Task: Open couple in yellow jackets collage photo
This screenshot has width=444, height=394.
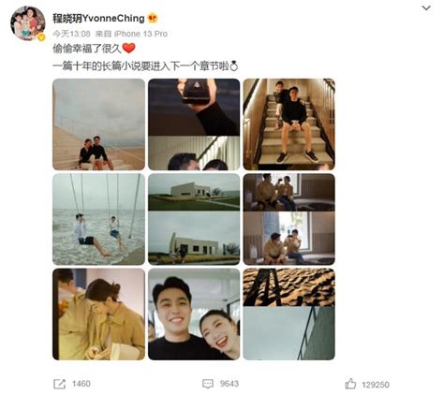Action: point(289,219)
